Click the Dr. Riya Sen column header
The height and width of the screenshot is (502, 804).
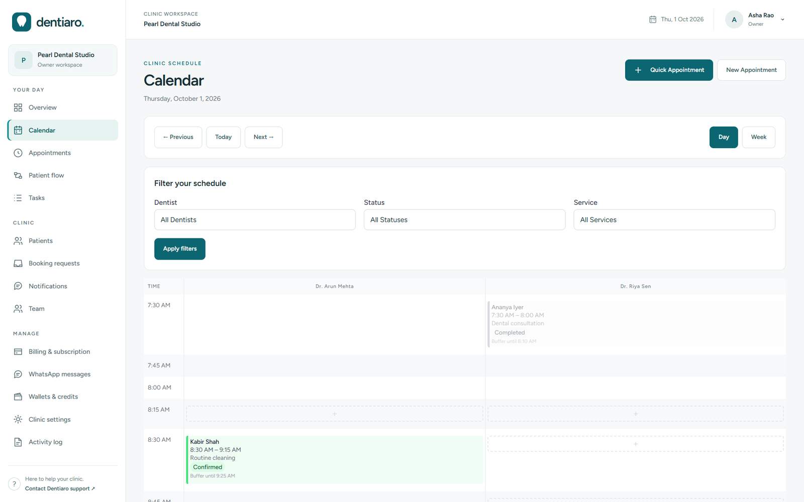pos(636,286)
